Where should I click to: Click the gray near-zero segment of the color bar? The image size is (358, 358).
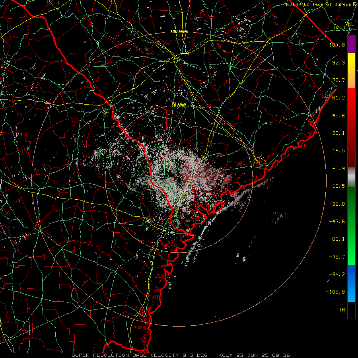tap(351, 177)
